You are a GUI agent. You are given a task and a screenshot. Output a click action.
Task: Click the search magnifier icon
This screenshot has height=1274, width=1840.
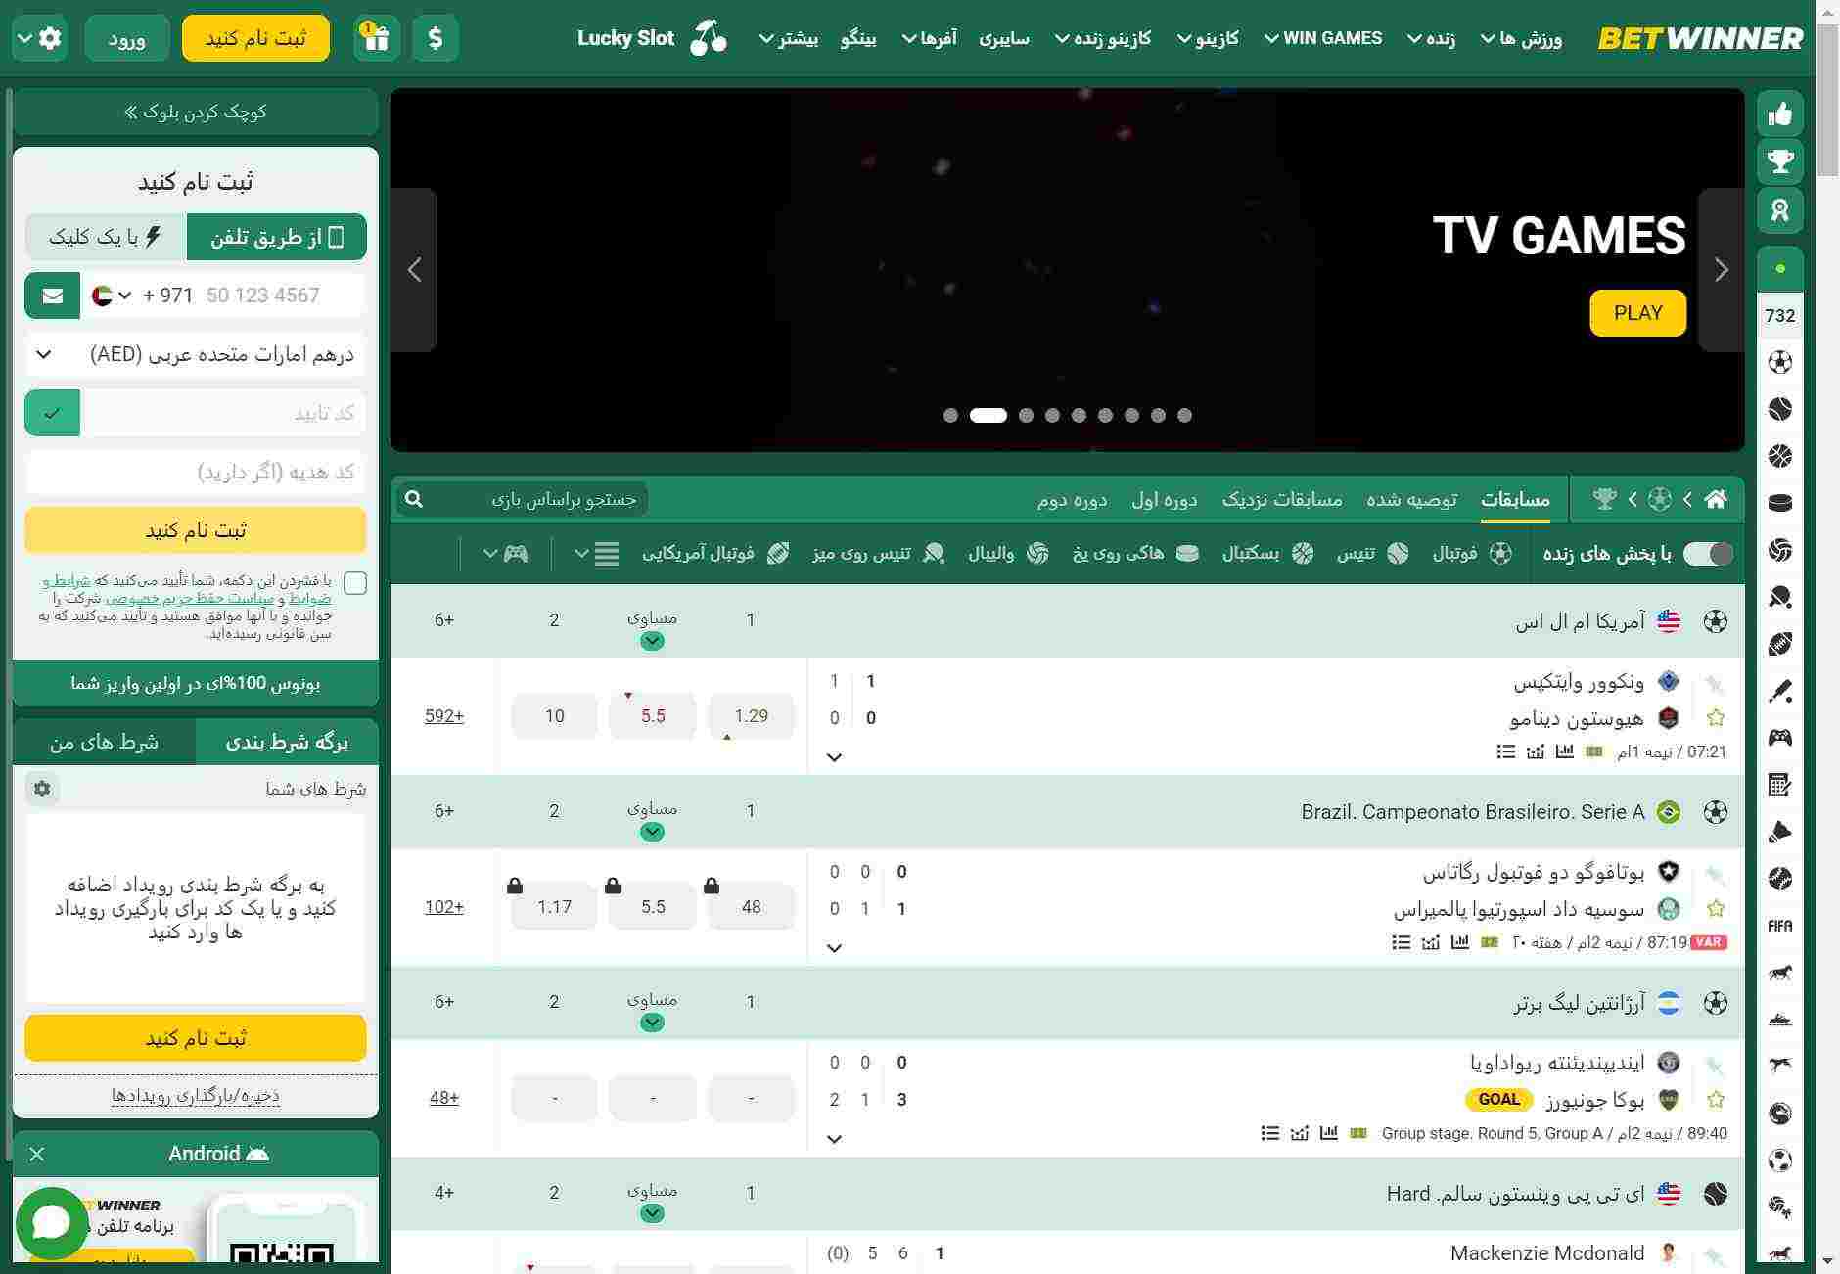point(414,500)
